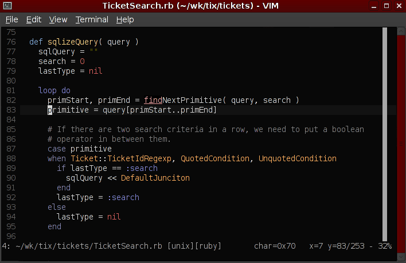Screen dimensions: 406x263
Task: Click the empty string literal on line 77
Action: coord(93,50)
